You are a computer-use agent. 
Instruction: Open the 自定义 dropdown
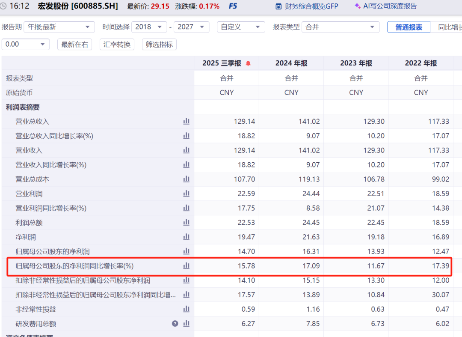click(240, 27)
